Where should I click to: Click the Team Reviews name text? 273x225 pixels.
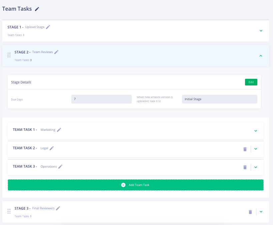point(42,52)
